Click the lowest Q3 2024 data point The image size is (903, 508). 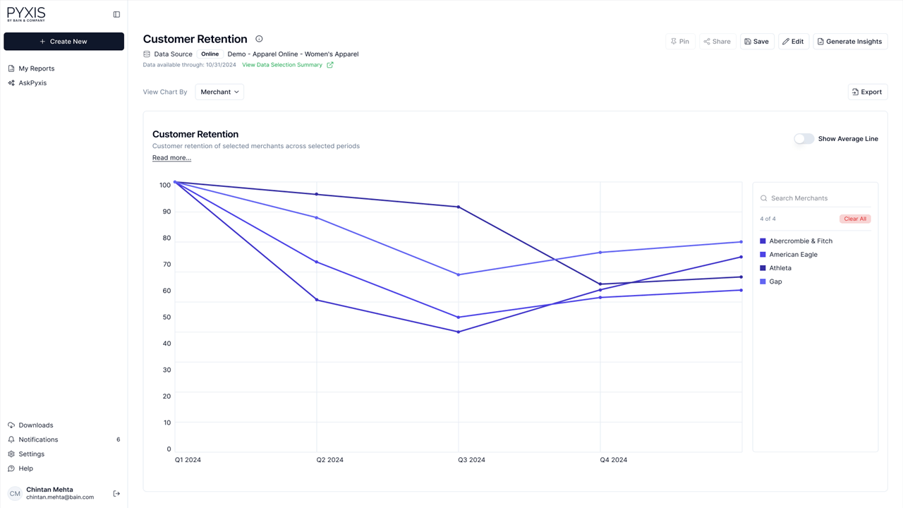pyautogui.click(x=459, y=332)
